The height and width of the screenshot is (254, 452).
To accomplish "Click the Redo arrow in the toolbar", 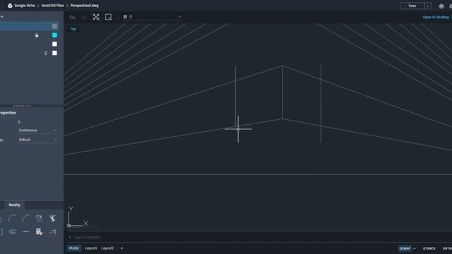I will pyautogui.click(x=84, y=17).
